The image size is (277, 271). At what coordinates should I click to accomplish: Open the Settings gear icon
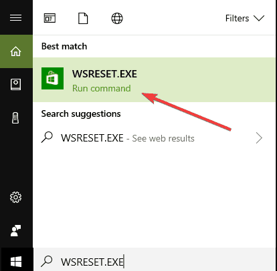15,197
